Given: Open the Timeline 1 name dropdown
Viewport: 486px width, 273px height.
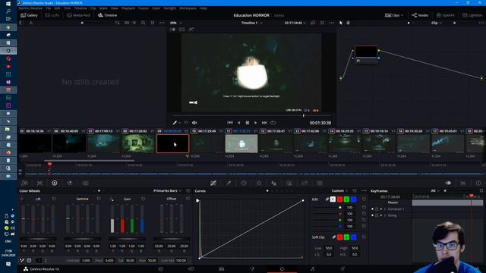Looking at the screenshot, I should [x=251, y=23].
